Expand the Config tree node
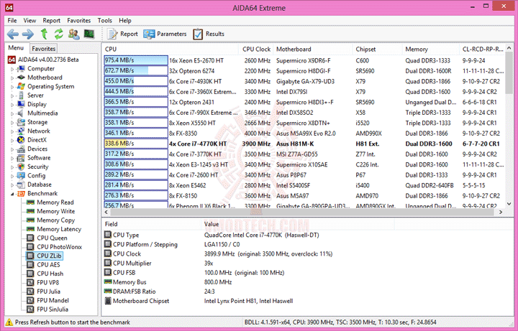Screen dimensions: 518x331 12,176
